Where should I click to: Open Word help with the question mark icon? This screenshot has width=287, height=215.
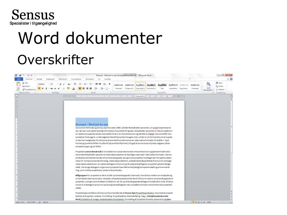coord(231,79)
